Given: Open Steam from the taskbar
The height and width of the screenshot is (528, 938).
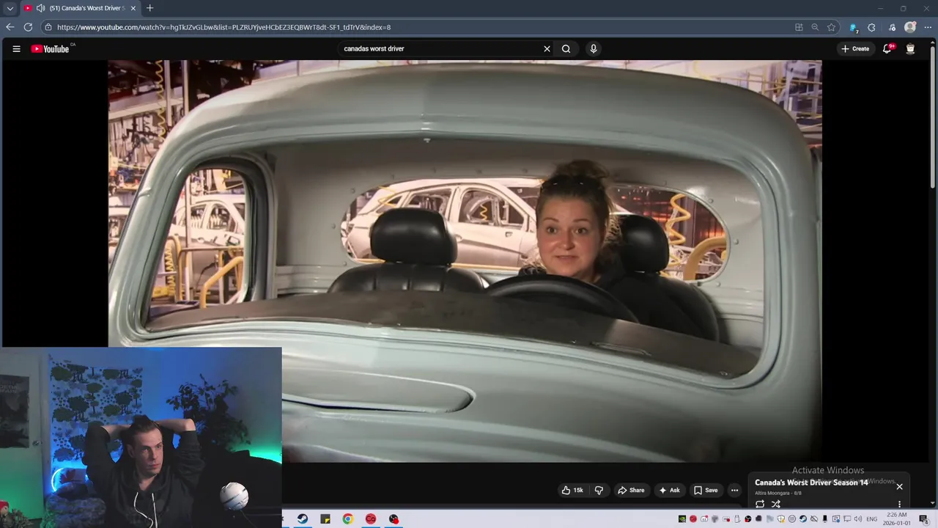Looking at the screenshot, I should tap(303, 519).
